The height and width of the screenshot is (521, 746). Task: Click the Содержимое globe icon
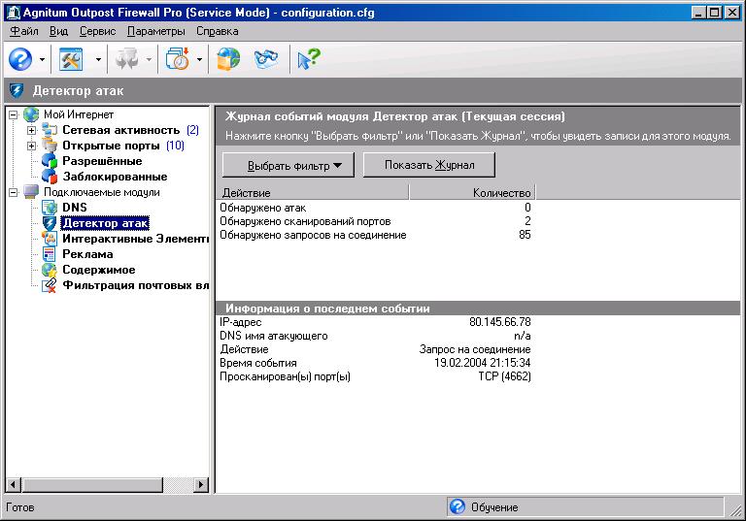pos(49,270)
